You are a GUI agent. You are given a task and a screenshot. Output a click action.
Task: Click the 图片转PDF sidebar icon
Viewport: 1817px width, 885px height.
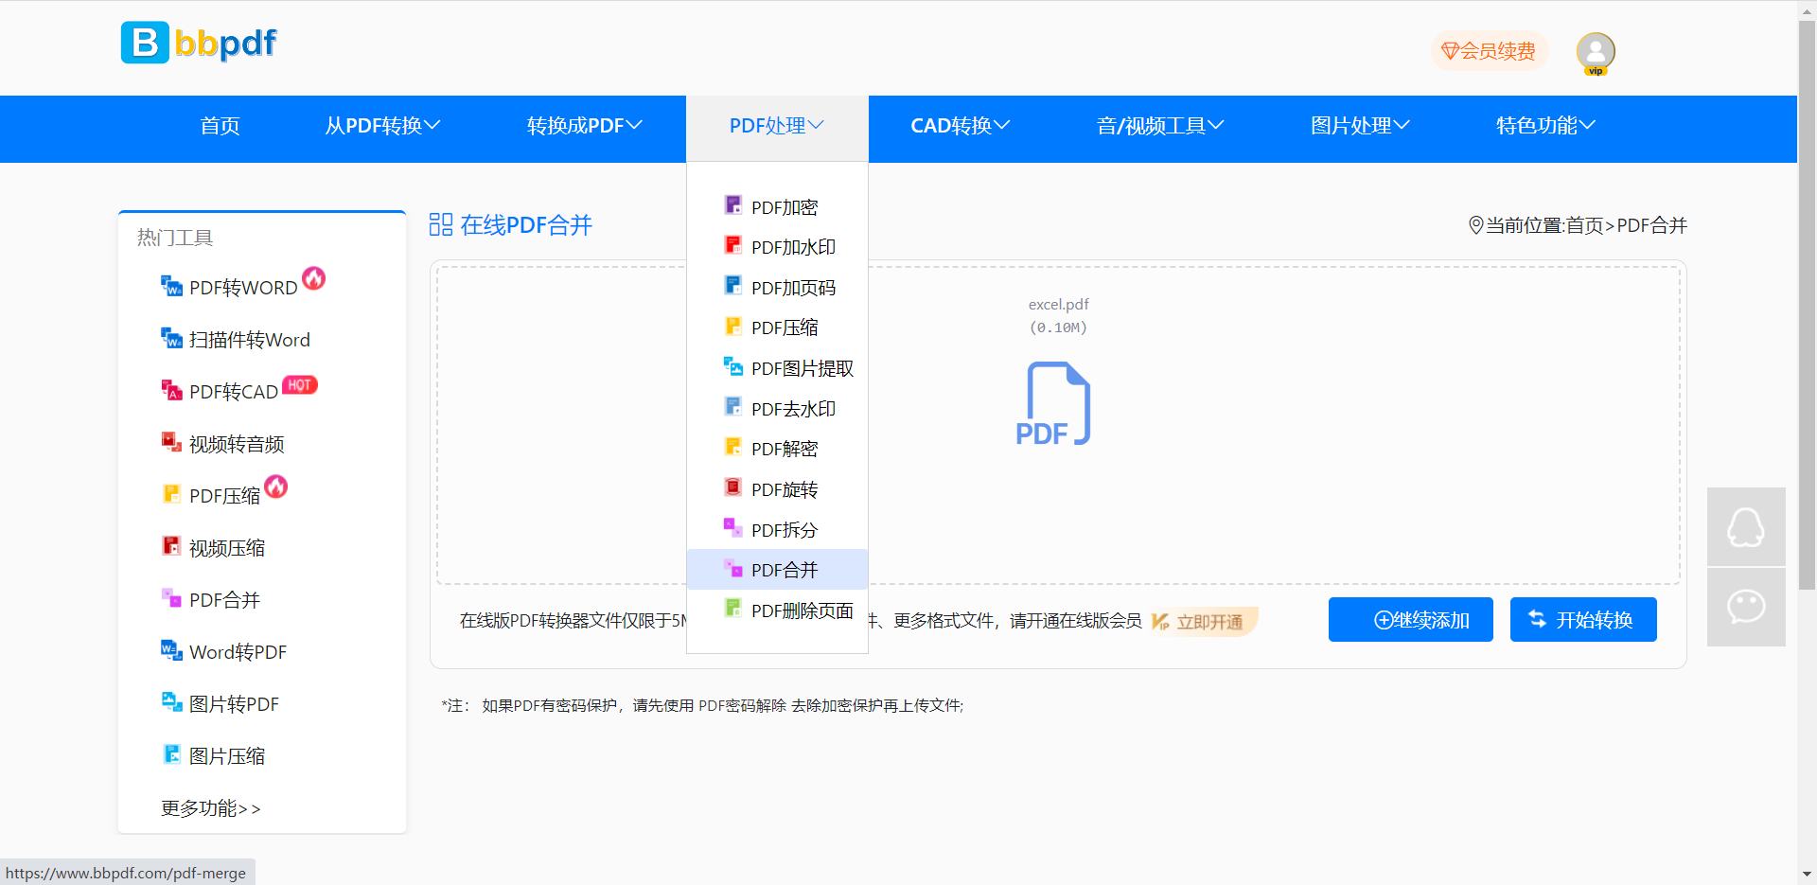[171, 702]
